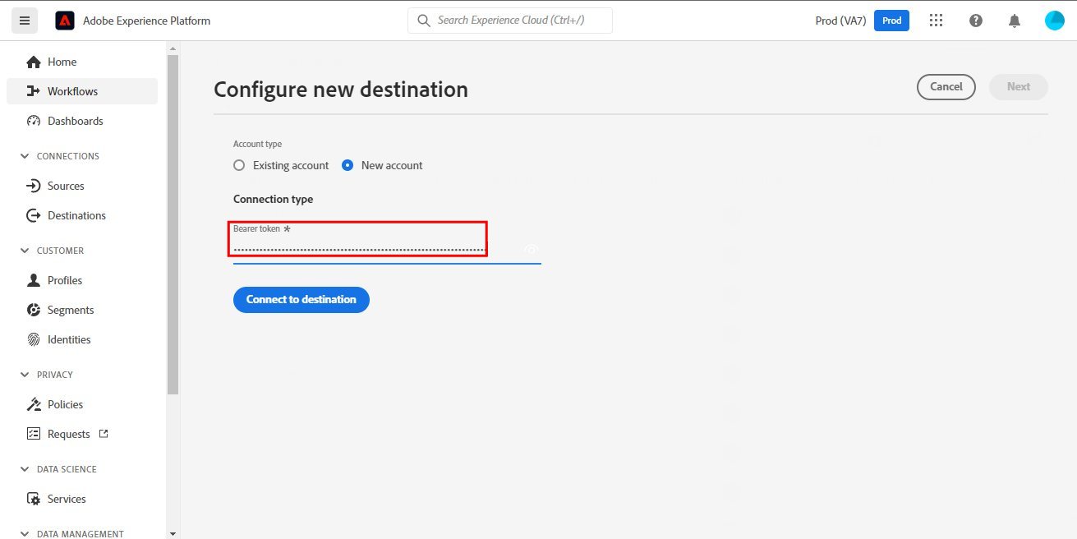Open the app switcher grid

936,21
